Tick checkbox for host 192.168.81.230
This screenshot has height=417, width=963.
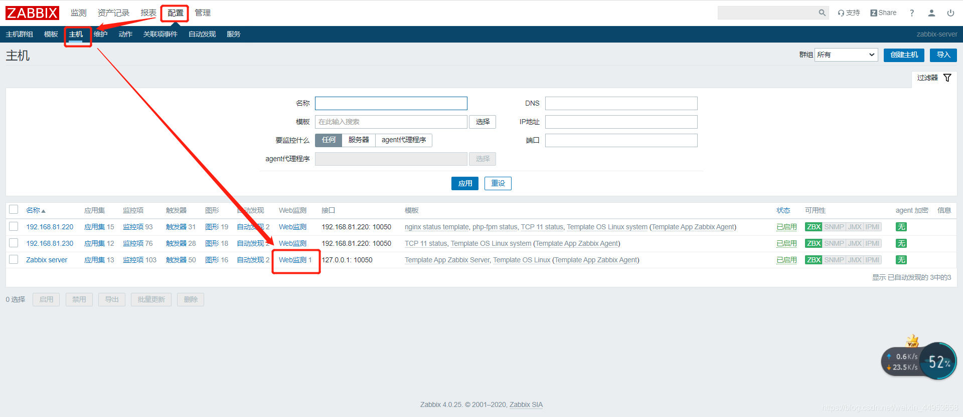pyautogui.click(x=14, y=243)
